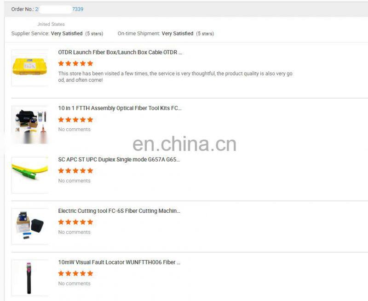Open the Electric Cutting tool FC-6S title
The width and height of the screenshot is (368, 301).
pos(119,211)
